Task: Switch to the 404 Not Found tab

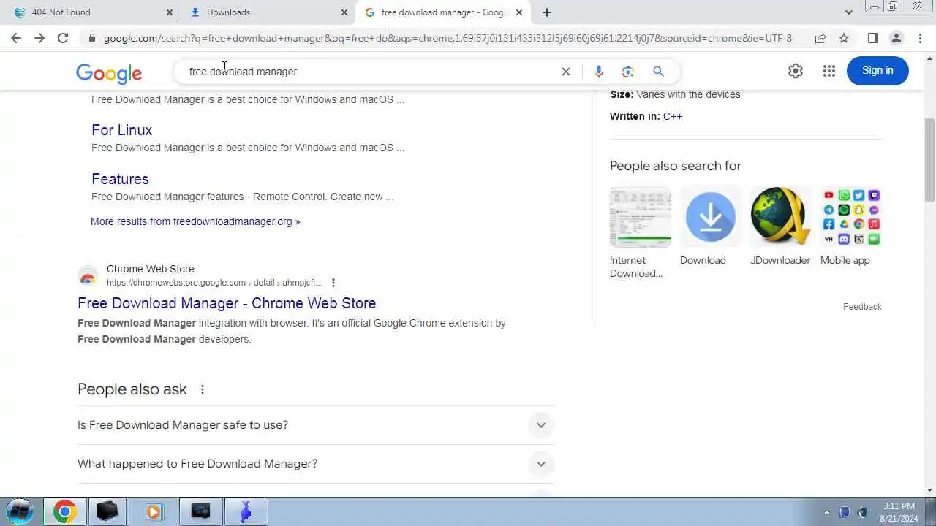Action: click(x=93, y=12)
